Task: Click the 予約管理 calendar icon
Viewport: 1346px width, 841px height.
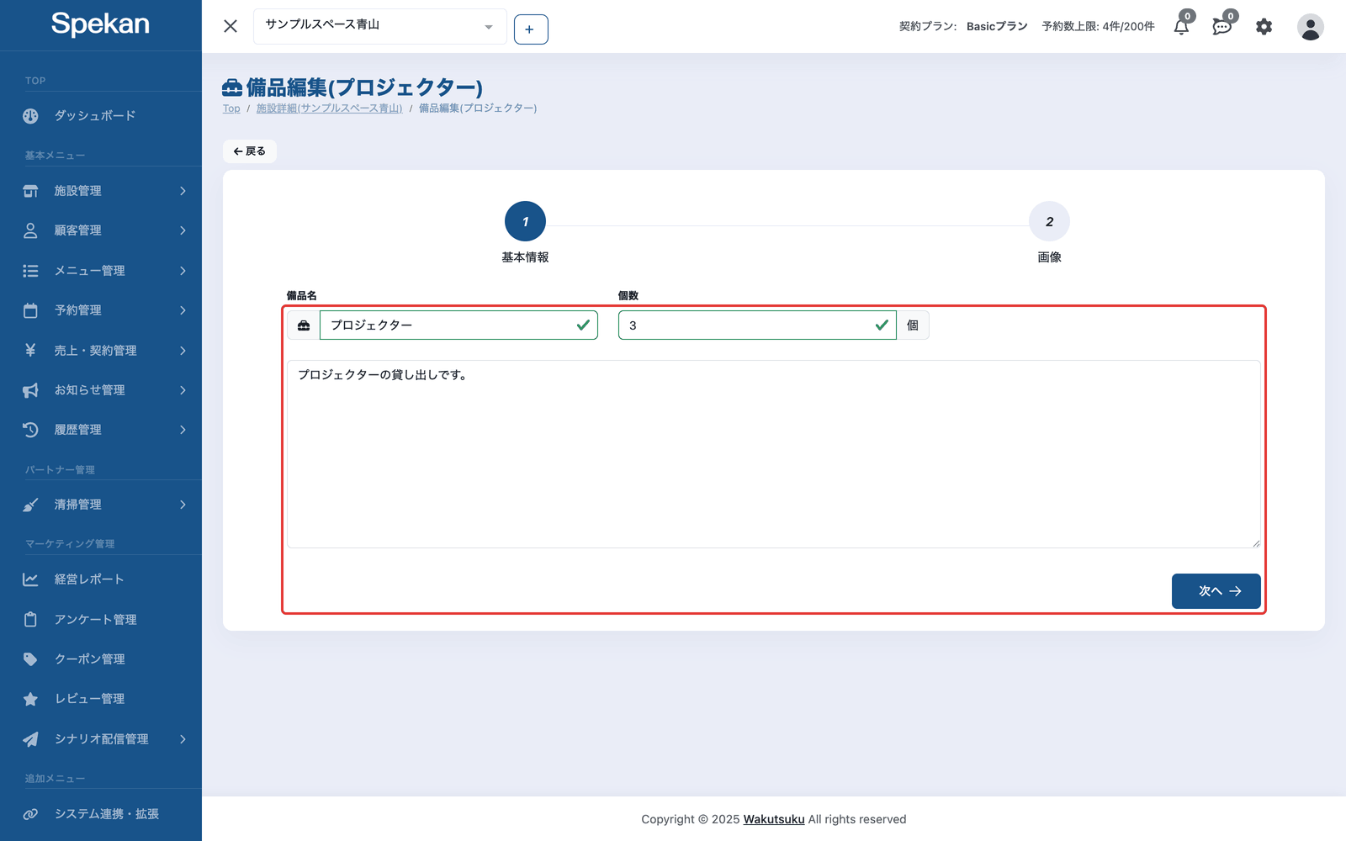Action: 30,310
